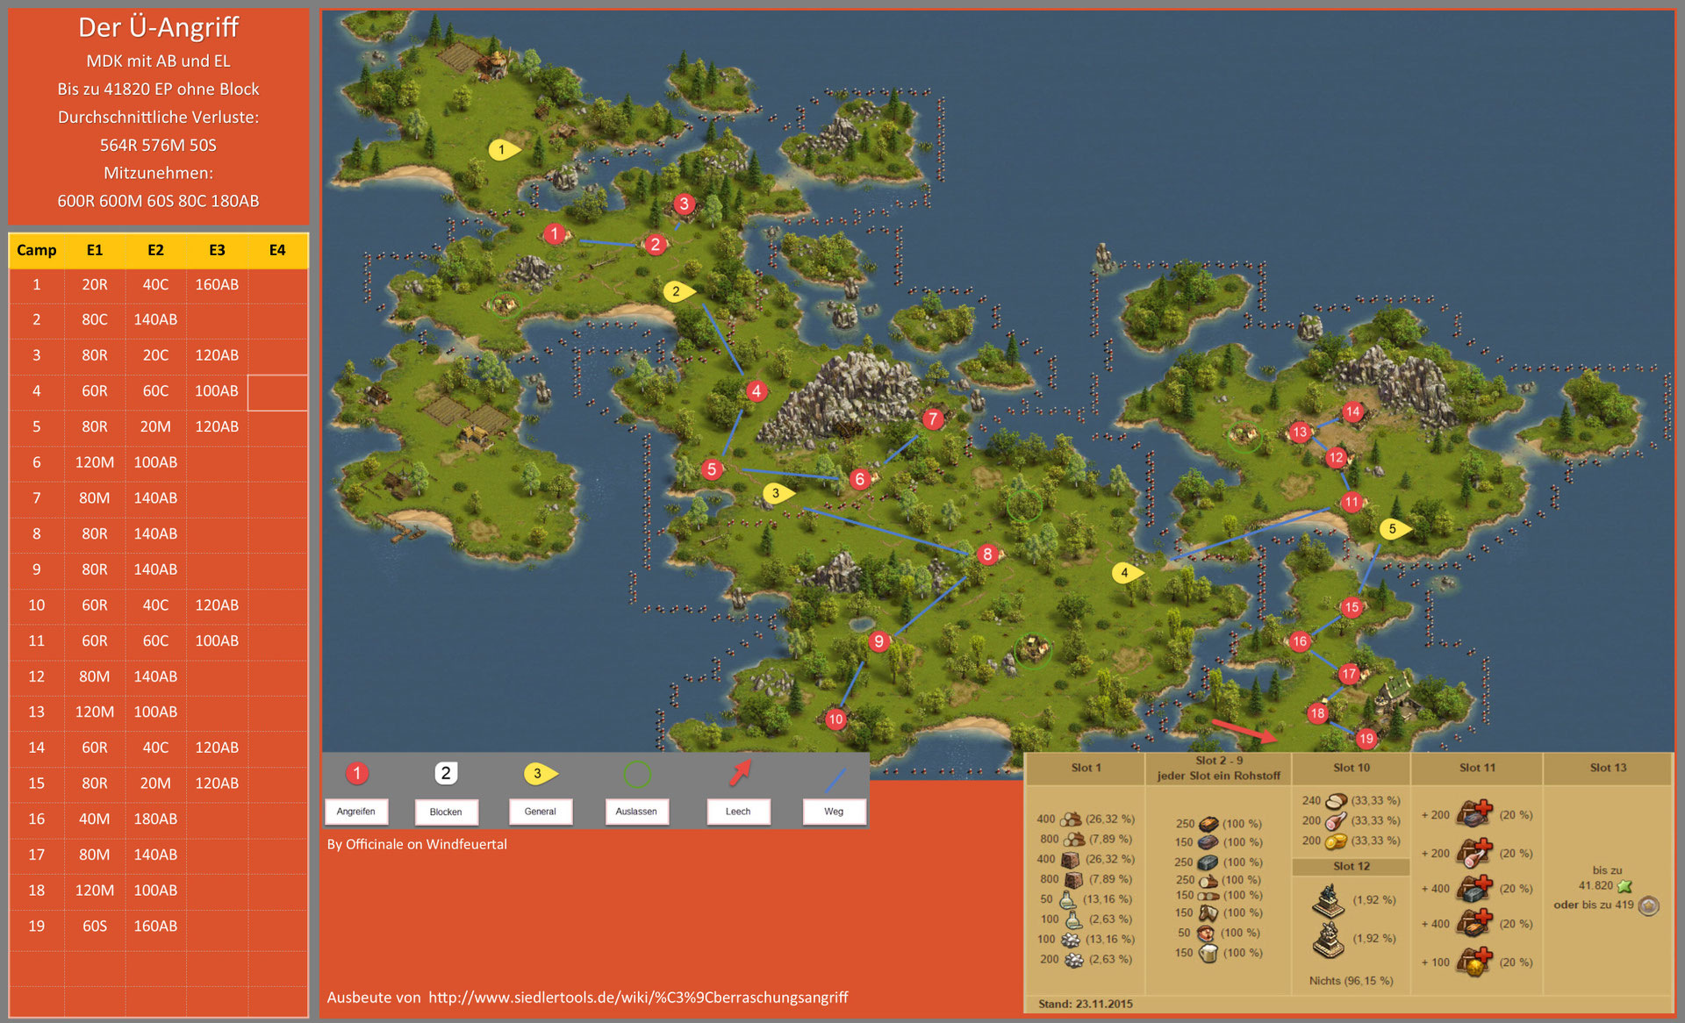Select the Slot 11 loot header
Viewport: 1685px width, 1023px height.
[1477, 768]
